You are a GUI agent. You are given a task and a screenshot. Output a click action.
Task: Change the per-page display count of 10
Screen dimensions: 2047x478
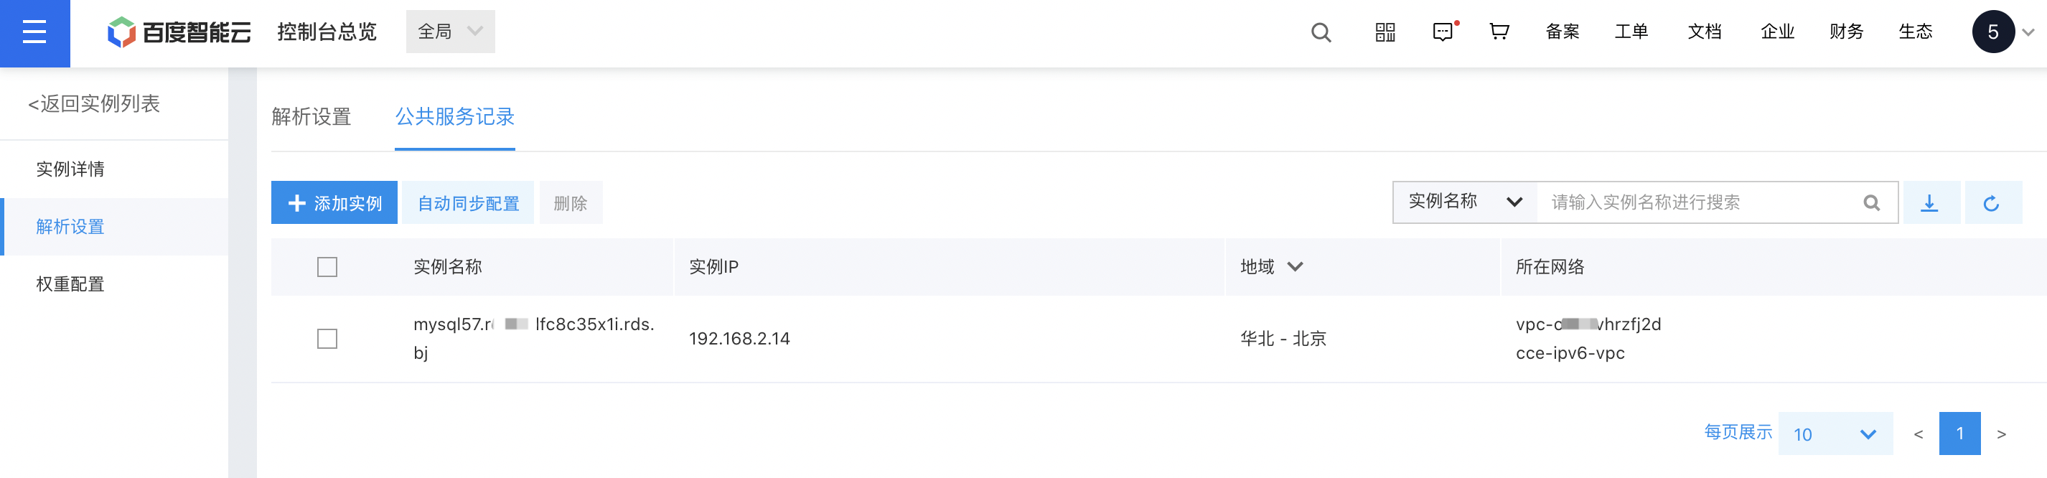1836,434
